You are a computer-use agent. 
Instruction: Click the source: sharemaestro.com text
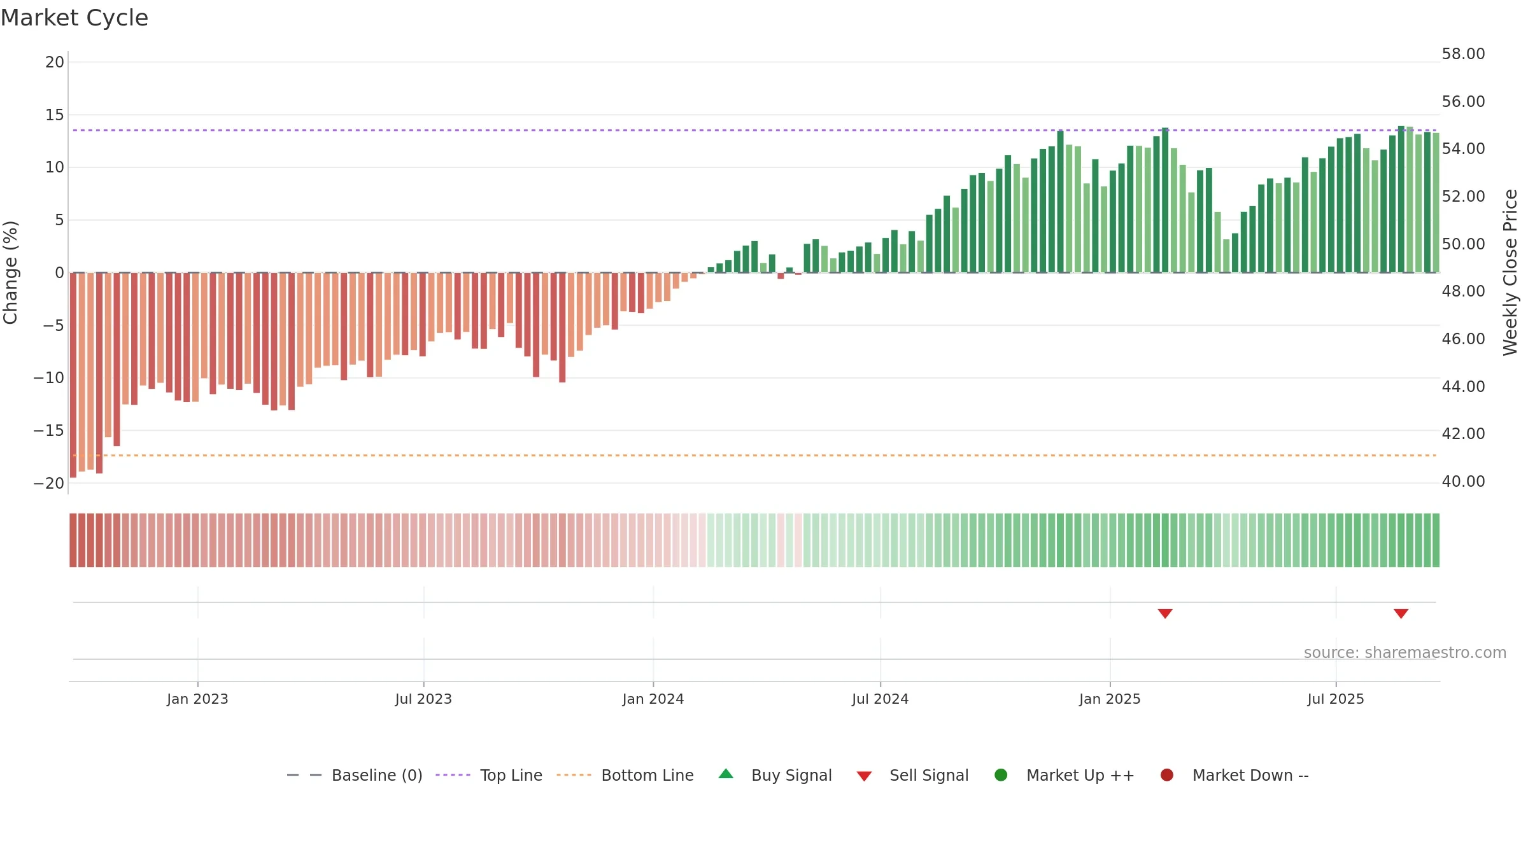[1405, 652]
